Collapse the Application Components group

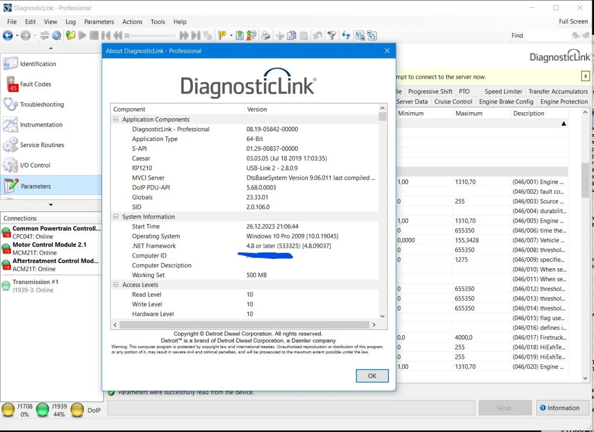116,119
